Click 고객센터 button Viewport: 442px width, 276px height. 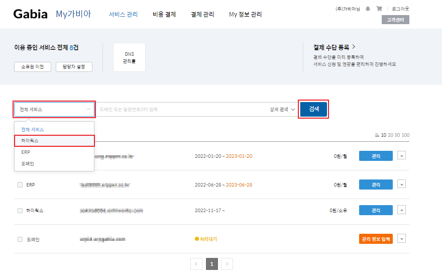[x=395, y=20]
